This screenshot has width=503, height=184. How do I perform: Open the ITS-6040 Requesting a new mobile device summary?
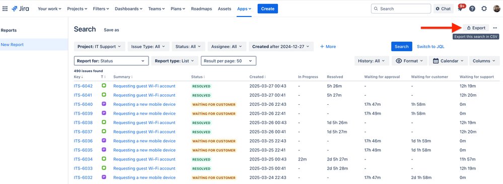click(x=145, y=104)
